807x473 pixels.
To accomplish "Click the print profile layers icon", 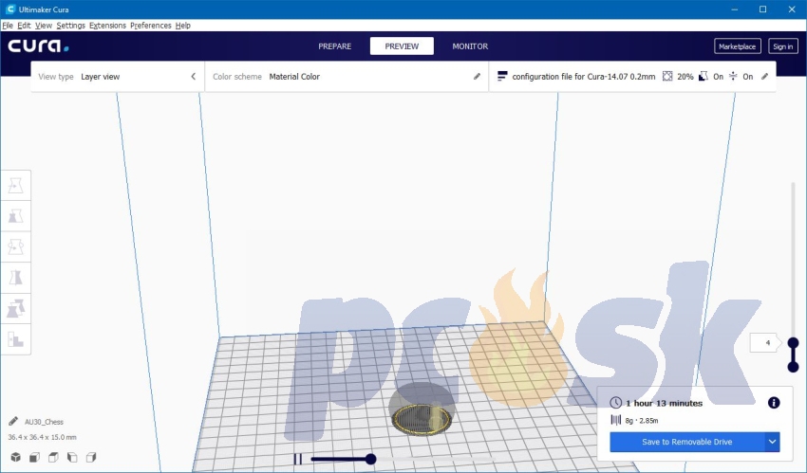I will (x=502, y=77).
